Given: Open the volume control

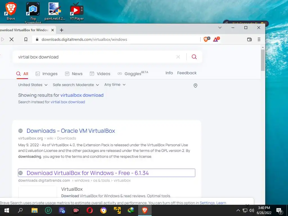Looking at the screenshot, I should pyautogui.click(x=252, y=210).
